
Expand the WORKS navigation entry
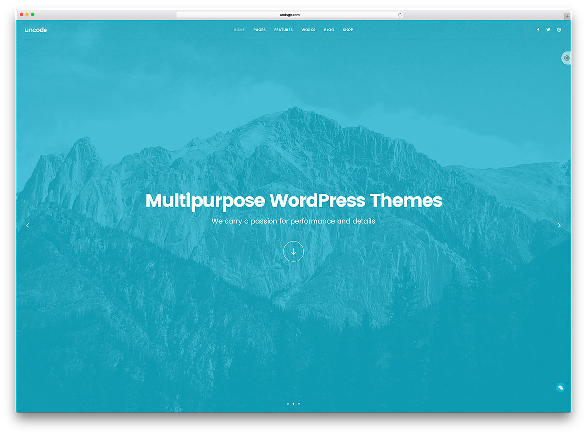[308, 30]
